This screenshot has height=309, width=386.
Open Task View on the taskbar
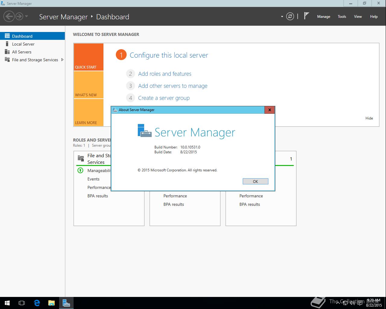point(22,303)
